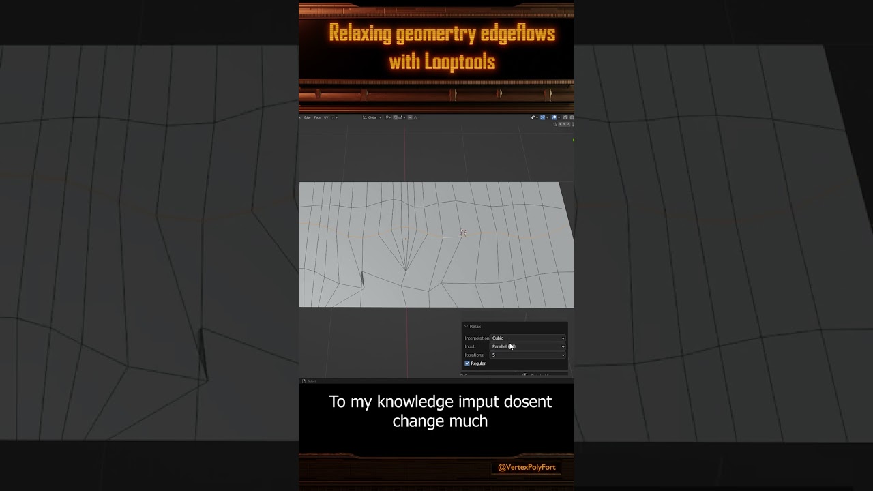Open the proportional editing falloff curve

[x=415, y=117]
